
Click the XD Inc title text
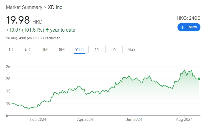[55, 7]
